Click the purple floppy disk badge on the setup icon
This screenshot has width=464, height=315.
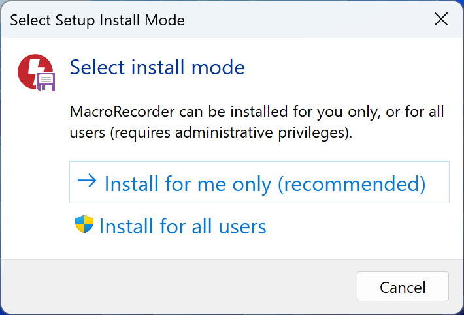tap(46, 82)
